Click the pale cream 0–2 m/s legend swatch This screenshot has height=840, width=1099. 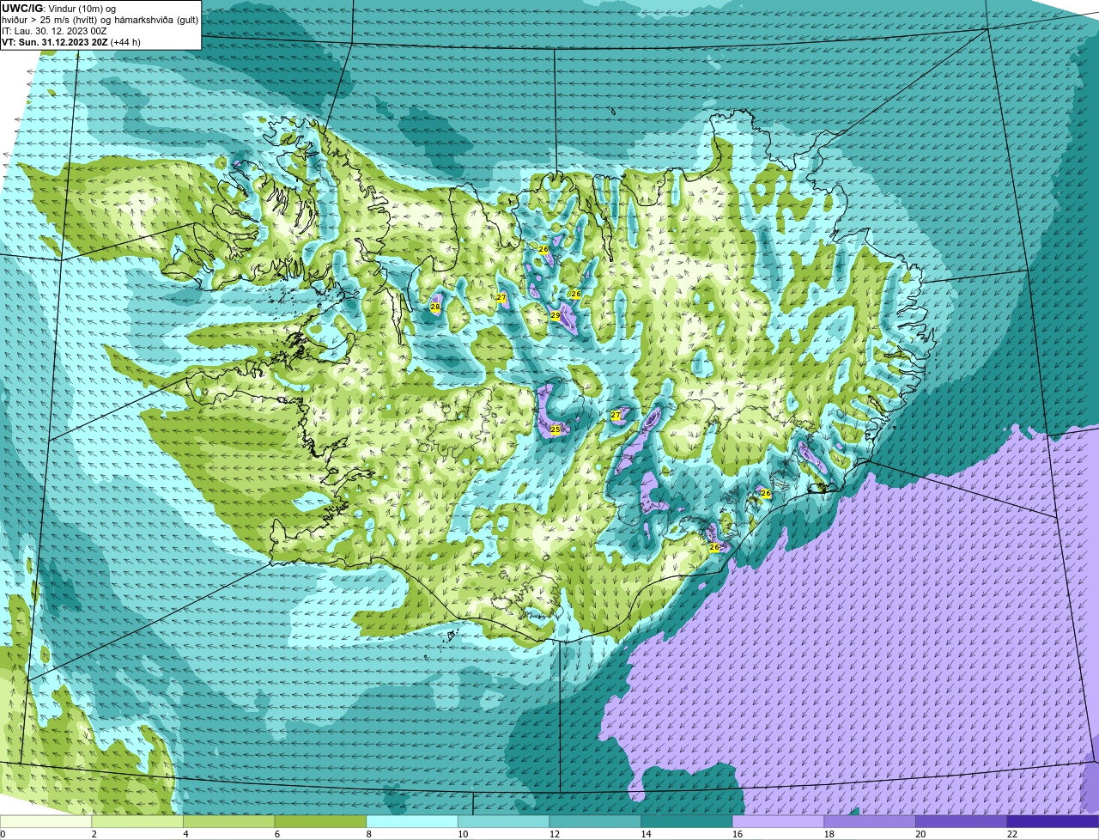coord(46,821)
